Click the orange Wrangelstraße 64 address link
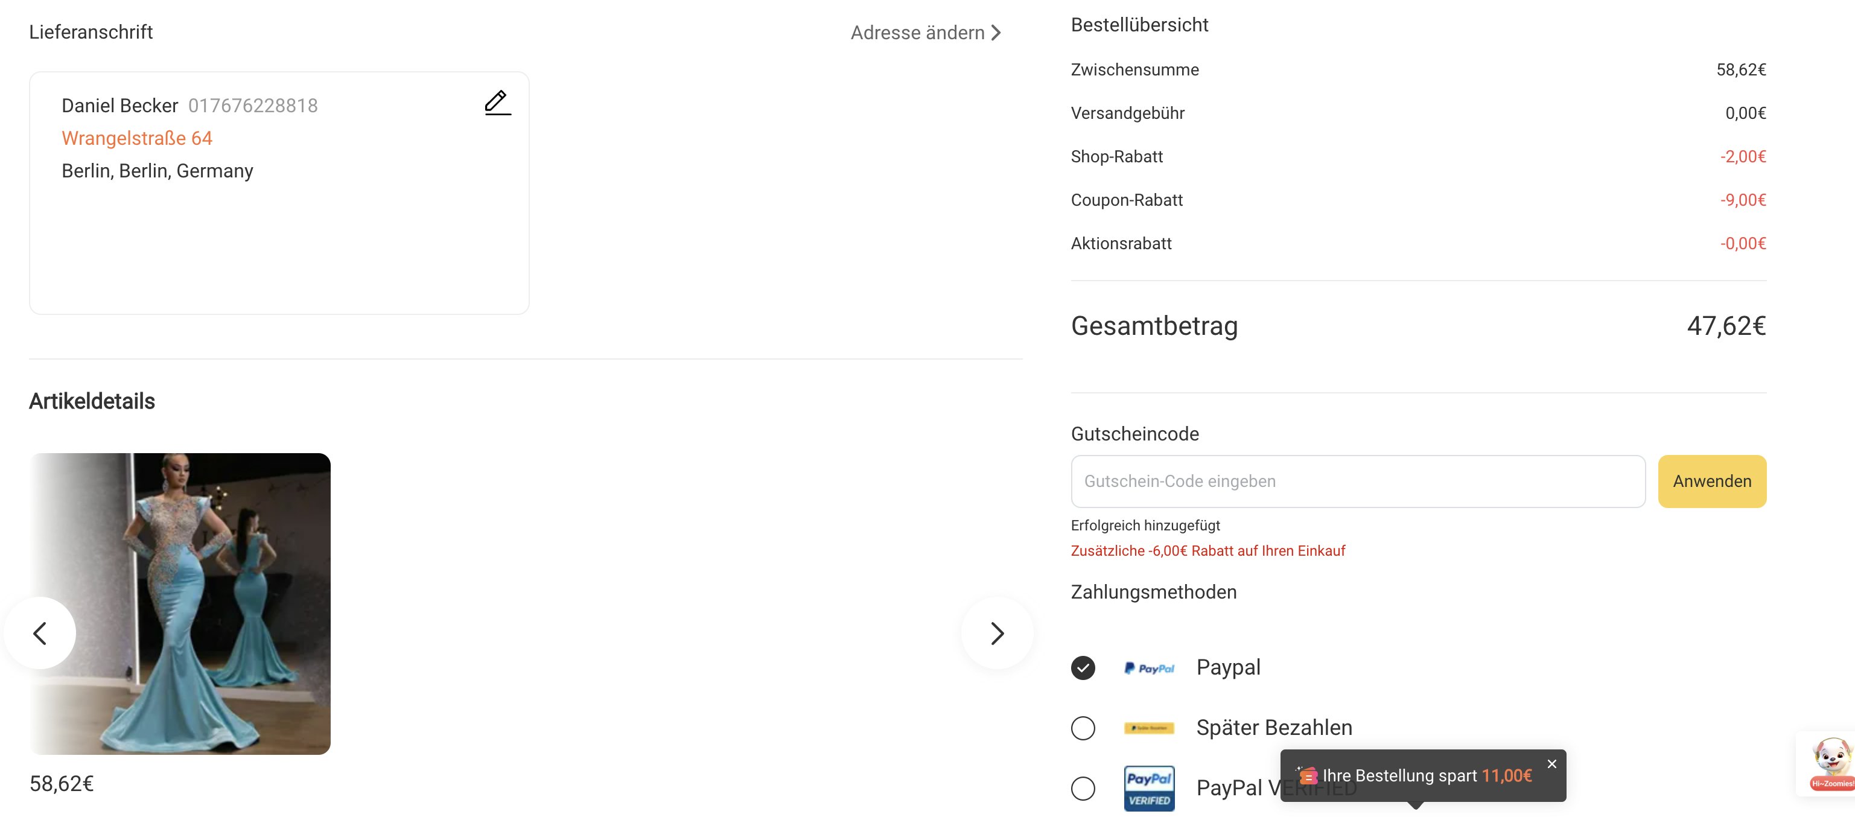The width and height of the screenshot is (1855, 817). click(137, 138)
